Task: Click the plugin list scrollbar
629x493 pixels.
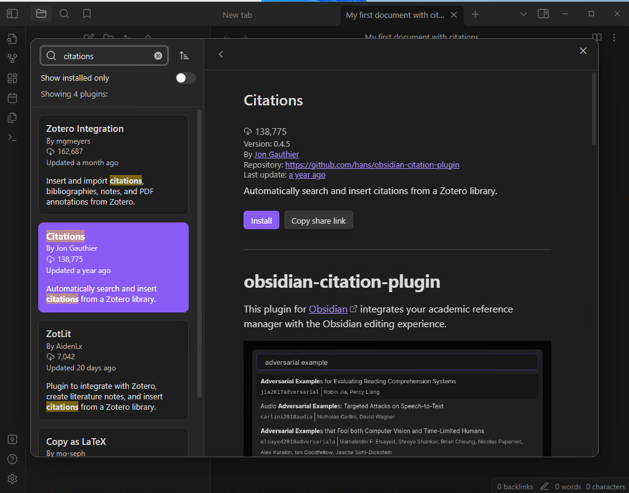Action: tap(199, 253)
